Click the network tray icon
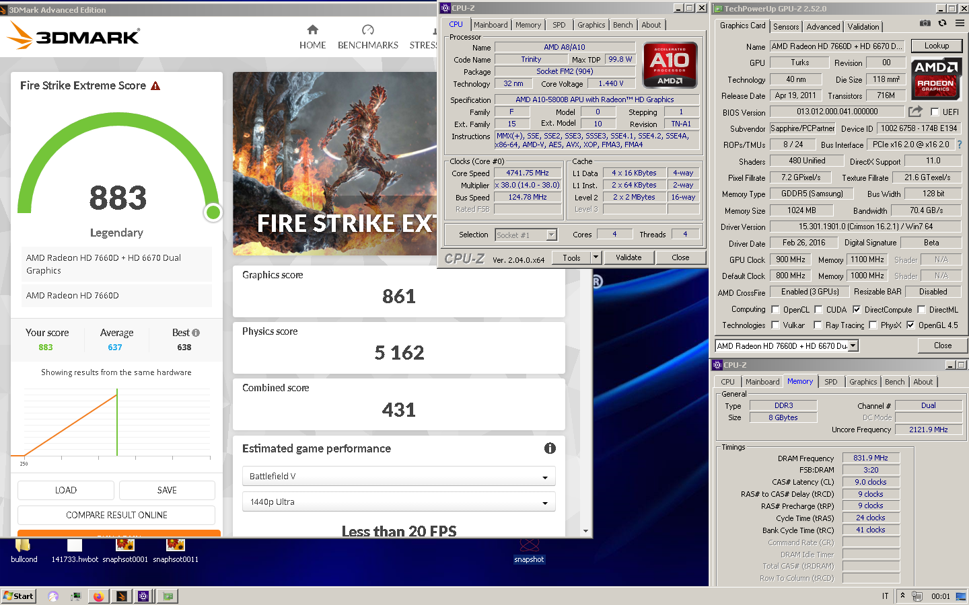The image size is (969, 605). click(x=917, y=596)
